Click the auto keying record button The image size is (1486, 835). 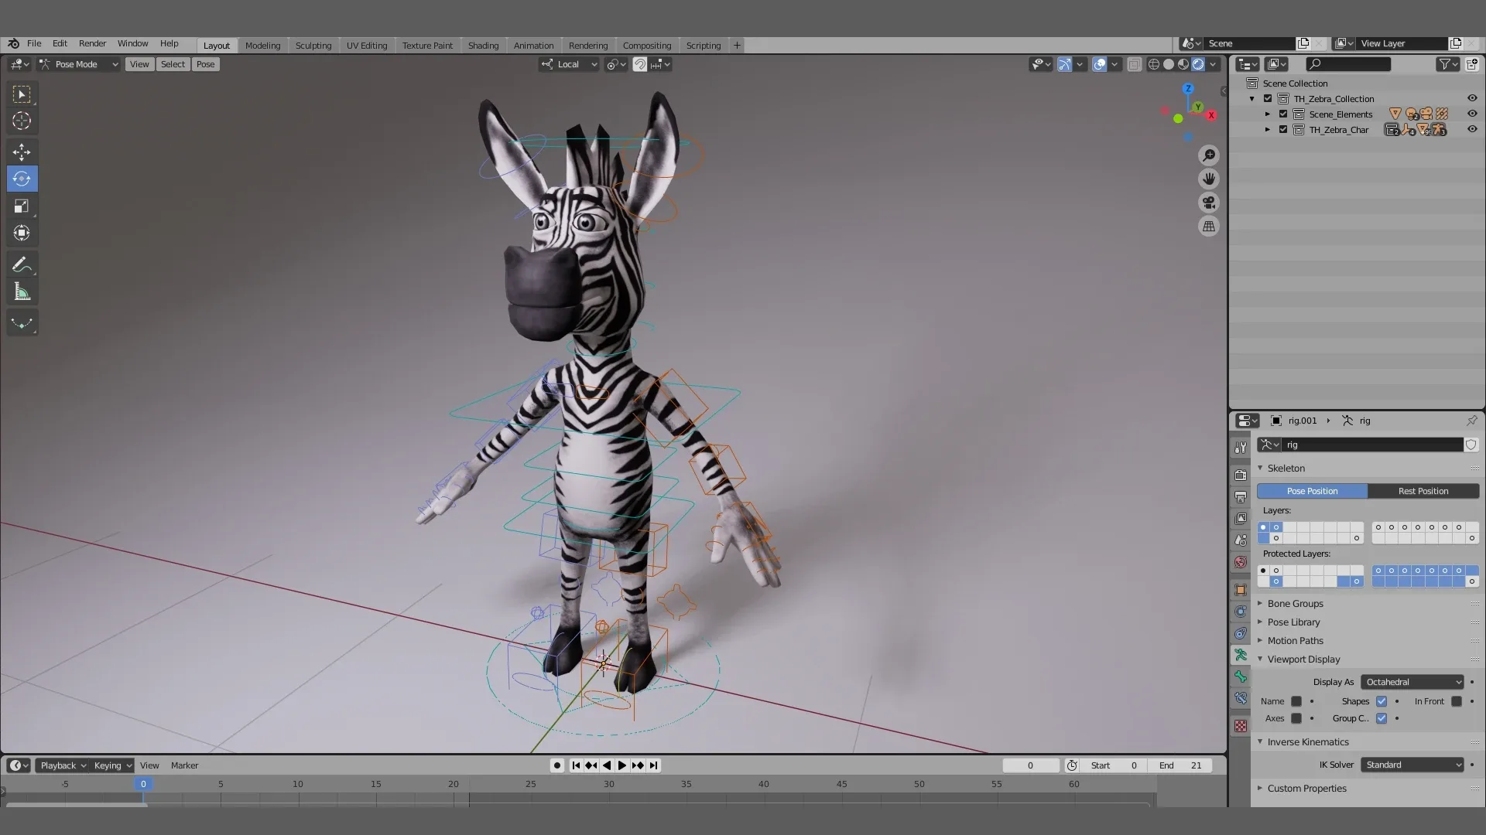557,765
